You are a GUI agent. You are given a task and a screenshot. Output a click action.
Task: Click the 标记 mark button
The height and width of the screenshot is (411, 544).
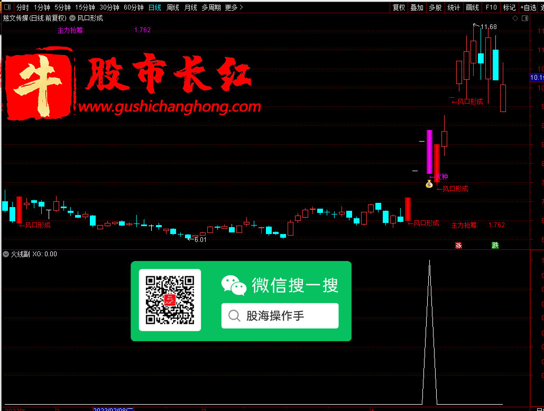[x=509, y=7]
